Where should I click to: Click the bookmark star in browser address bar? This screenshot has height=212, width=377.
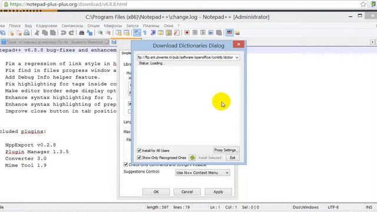point(363,4)
